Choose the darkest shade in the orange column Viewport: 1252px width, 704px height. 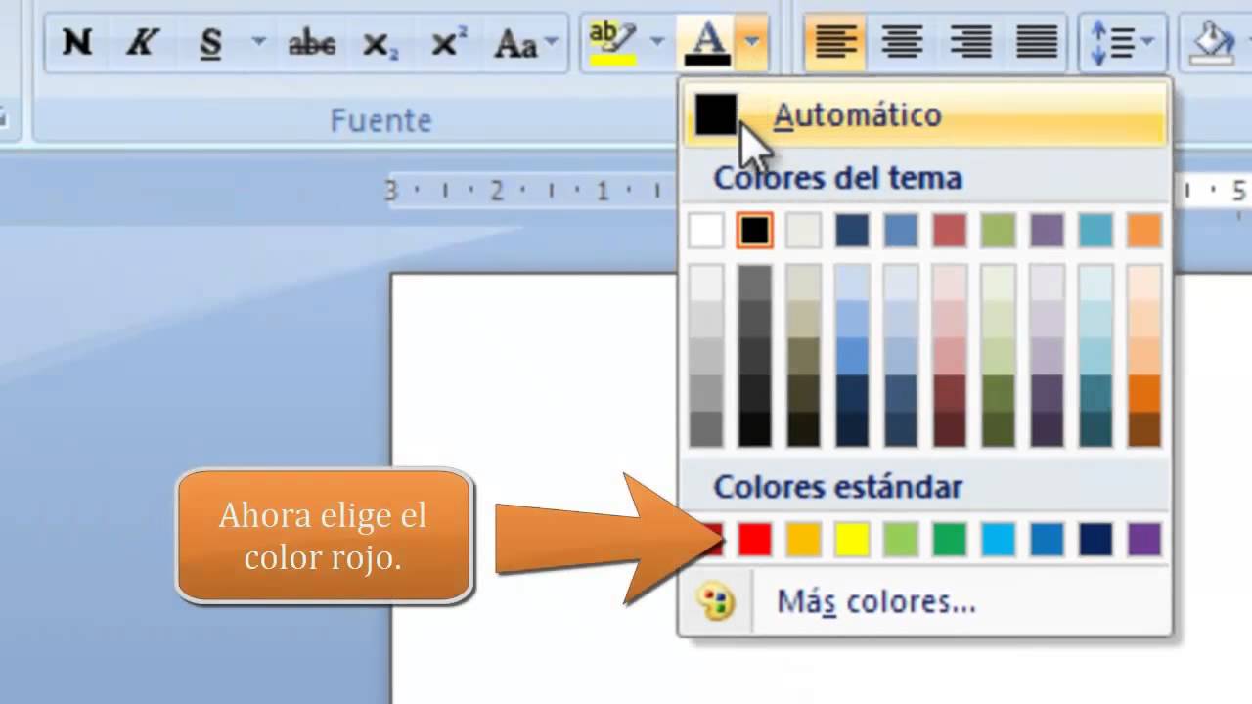coord(1144,429)
